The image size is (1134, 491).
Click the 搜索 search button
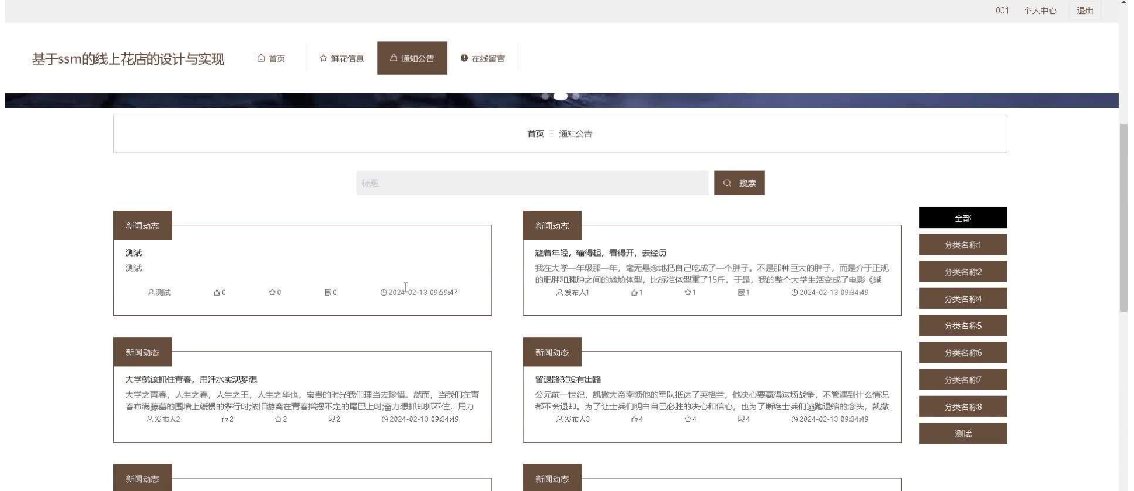tap(739, 183)
